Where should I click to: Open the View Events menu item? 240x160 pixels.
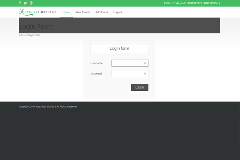[83, 12]
